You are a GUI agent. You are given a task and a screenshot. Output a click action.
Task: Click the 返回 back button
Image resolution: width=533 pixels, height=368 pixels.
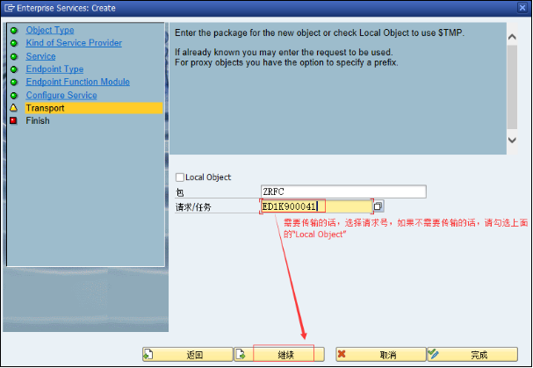point(188,355)
